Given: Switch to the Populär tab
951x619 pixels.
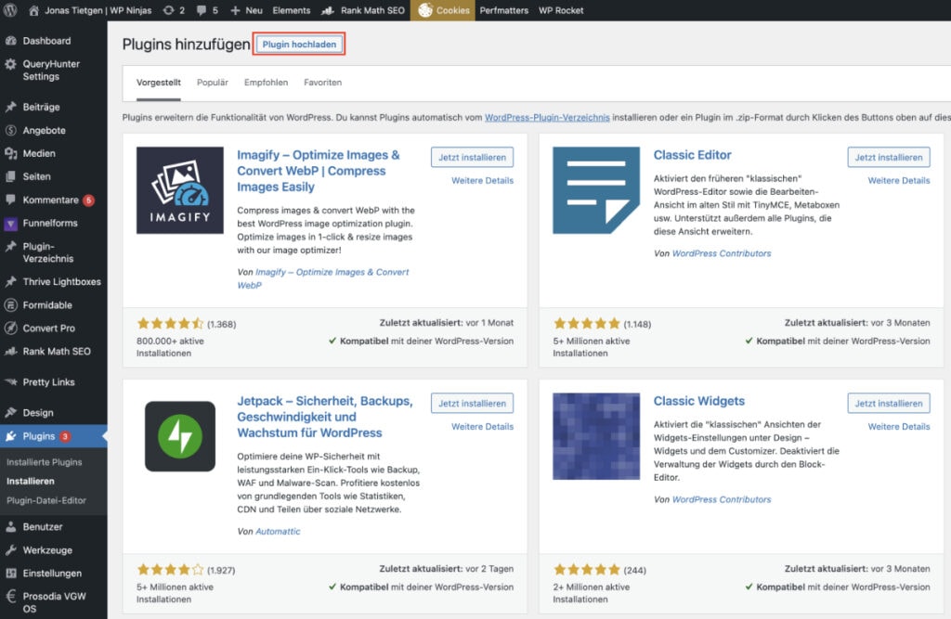Looking at the screenshot, I should 212,83.
